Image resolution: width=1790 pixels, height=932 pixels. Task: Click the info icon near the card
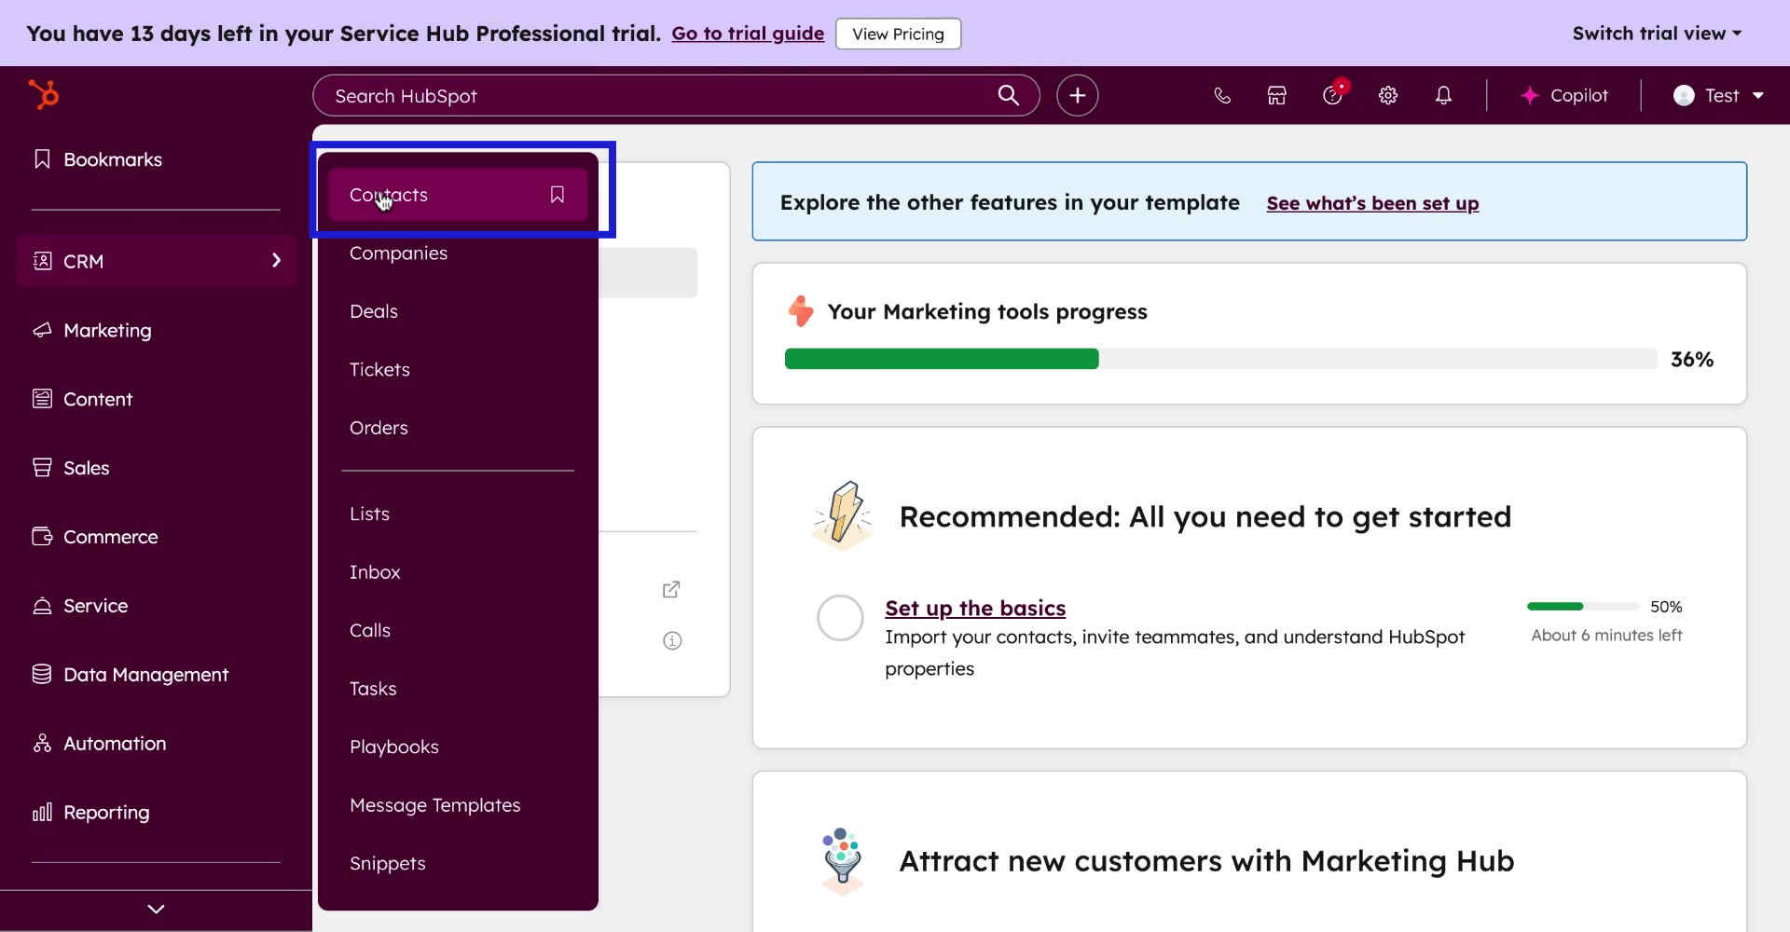pos(671,640)
